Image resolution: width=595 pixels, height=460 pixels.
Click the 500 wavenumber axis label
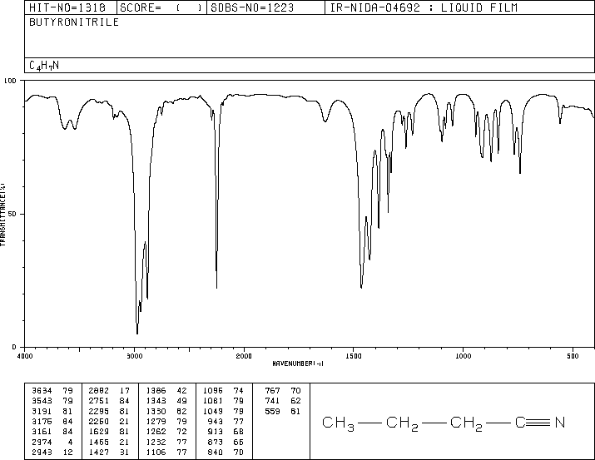(573, 356)
